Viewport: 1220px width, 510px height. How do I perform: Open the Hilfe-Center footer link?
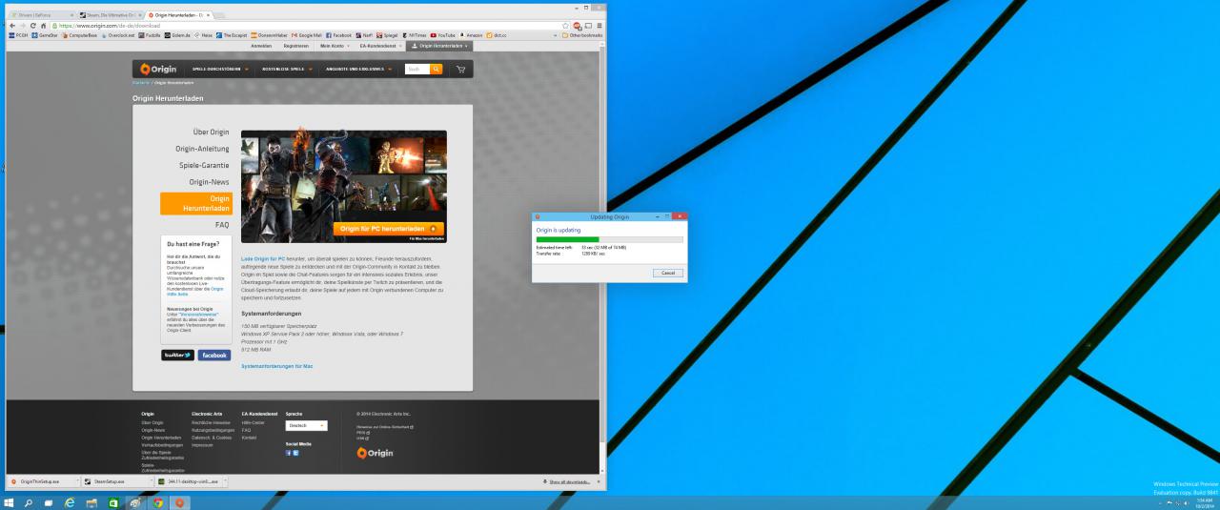click(254, 421)
